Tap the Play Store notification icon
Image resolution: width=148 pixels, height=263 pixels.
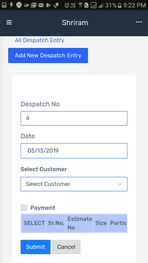pyautogui.click(x=48, y=5)
